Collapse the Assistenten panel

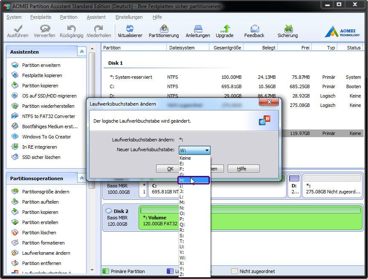point(82,52)
